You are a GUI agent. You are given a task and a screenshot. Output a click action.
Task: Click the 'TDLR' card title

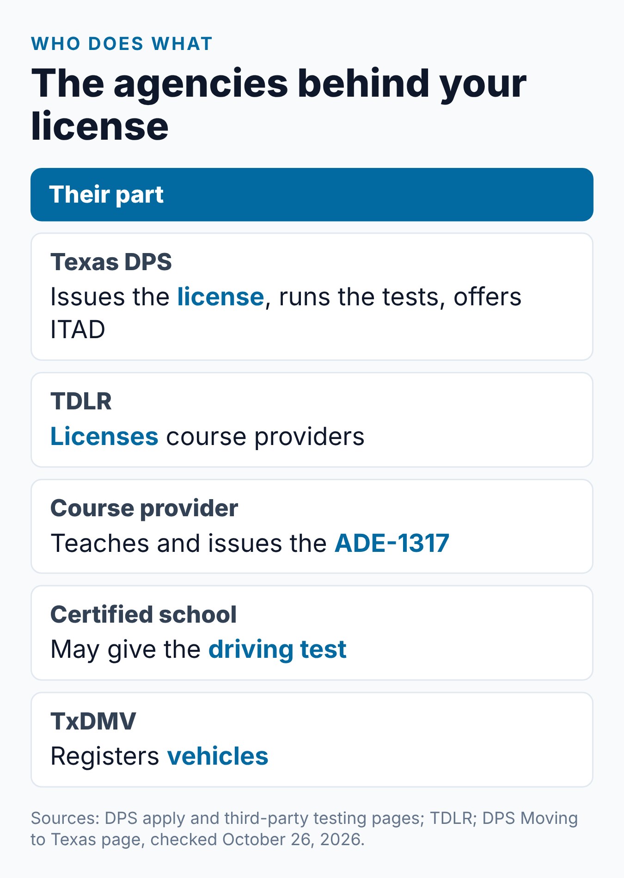[x=81, y=401]
